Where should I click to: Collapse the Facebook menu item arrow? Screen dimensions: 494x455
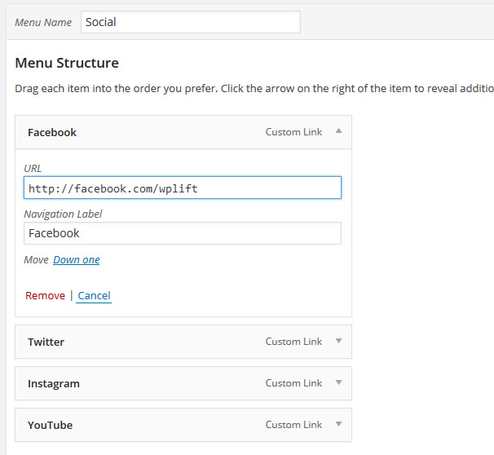(x=338, y=131)
